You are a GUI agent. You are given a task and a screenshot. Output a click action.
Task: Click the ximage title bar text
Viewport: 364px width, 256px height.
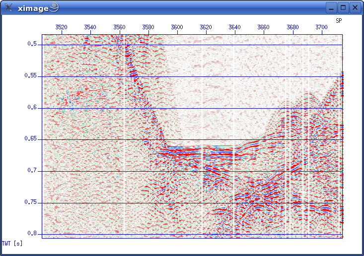(x=33, y=8)
